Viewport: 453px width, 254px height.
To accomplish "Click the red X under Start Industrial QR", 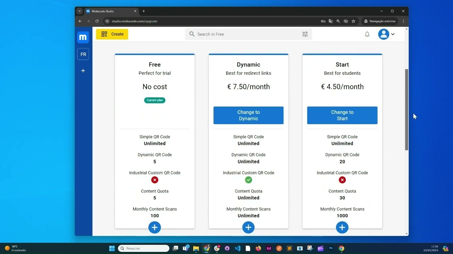I will 342,180.
